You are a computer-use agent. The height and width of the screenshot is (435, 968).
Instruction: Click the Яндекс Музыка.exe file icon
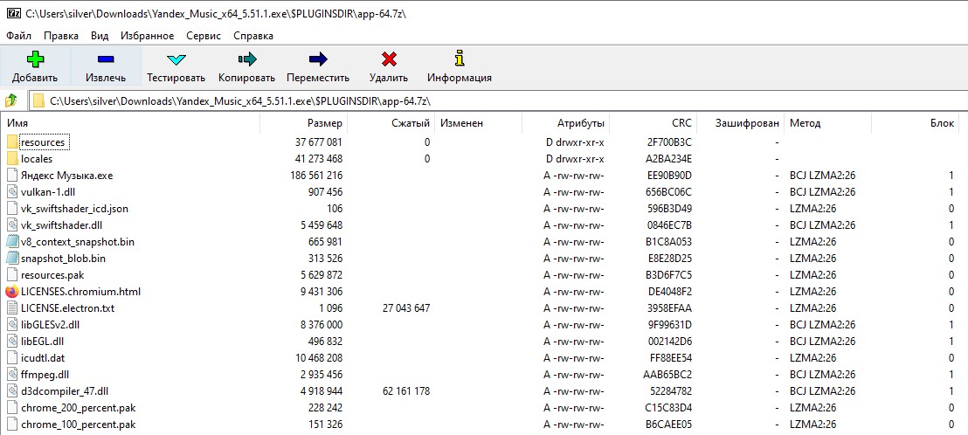click(x=12, y=176)
